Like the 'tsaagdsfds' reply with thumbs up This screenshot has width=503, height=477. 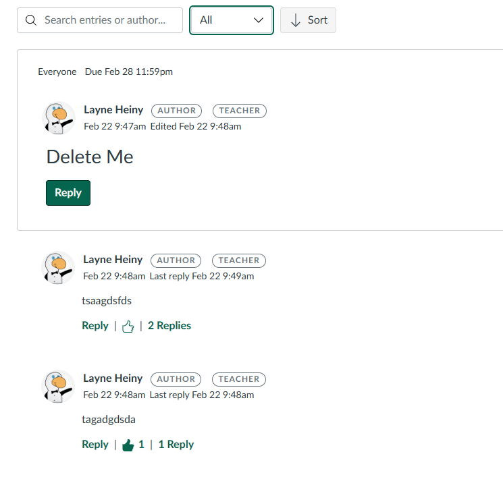pyautogui.click(x=128, y=327)
